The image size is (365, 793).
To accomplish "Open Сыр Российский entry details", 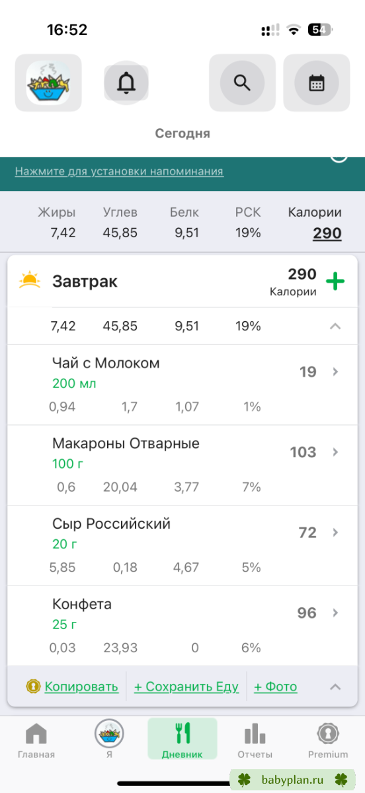I will [182, 546].
